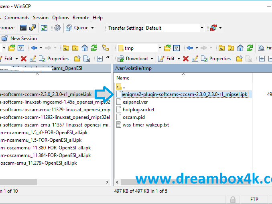Rename the selected local file icon
272x204 pixels.
tap(33, 59)
